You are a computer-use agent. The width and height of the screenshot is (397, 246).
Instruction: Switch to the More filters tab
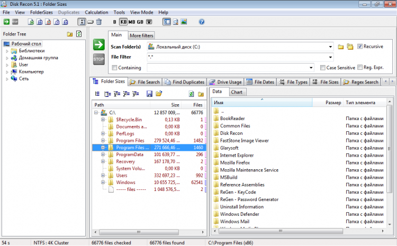pos(141,35)
